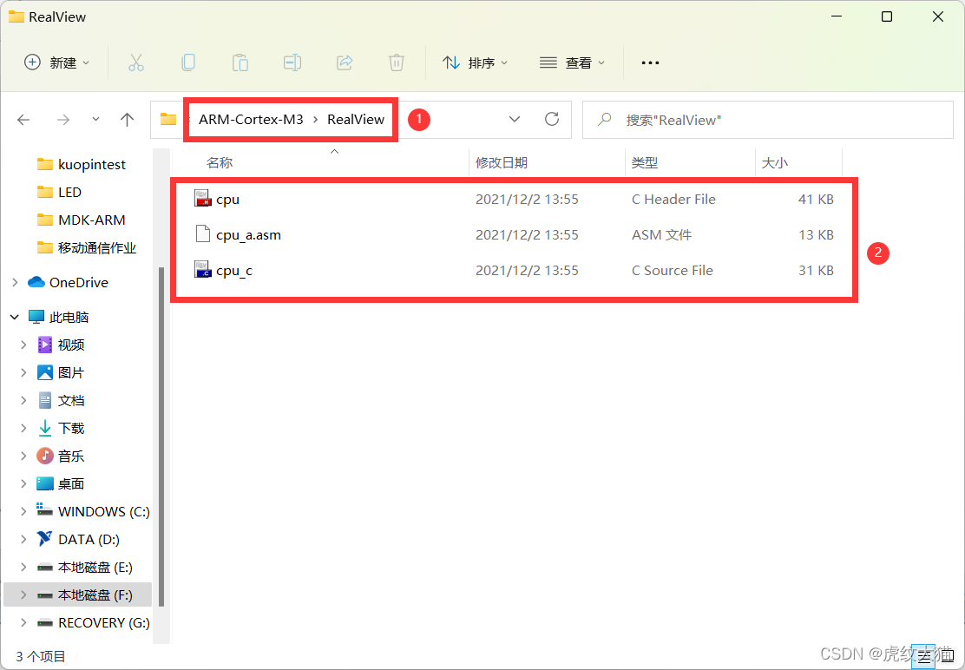965x670 pixels.
Task: Click the Copy icon in toolbar
Action: coord(188,62)
